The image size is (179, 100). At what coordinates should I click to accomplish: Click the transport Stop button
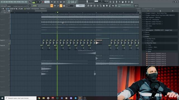click(x=40, y=2)
